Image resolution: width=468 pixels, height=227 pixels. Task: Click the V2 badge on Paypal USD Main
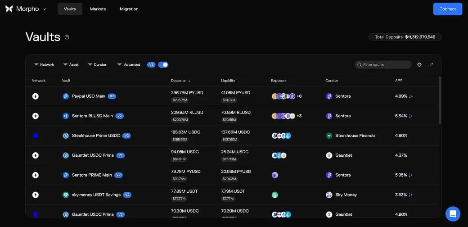tap(112, 96)
